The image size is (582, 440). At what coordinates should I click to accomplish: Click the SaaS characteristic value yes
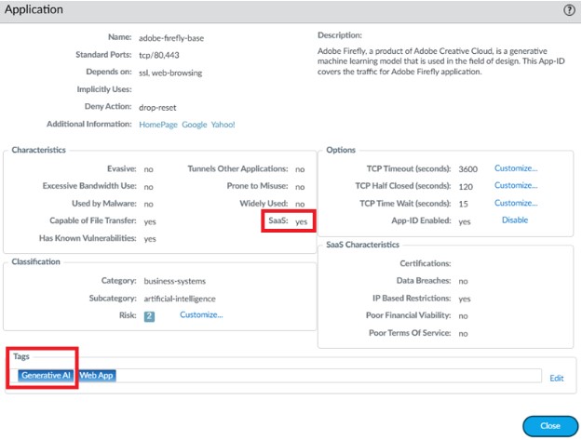pos(301,221)
